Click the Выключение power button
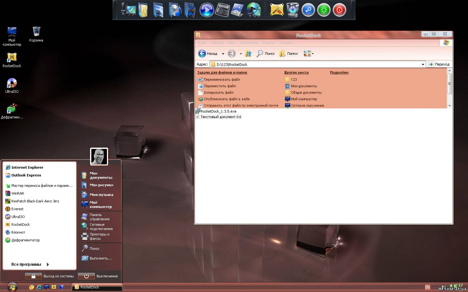 pyautogui.click(x=86, y=276)
